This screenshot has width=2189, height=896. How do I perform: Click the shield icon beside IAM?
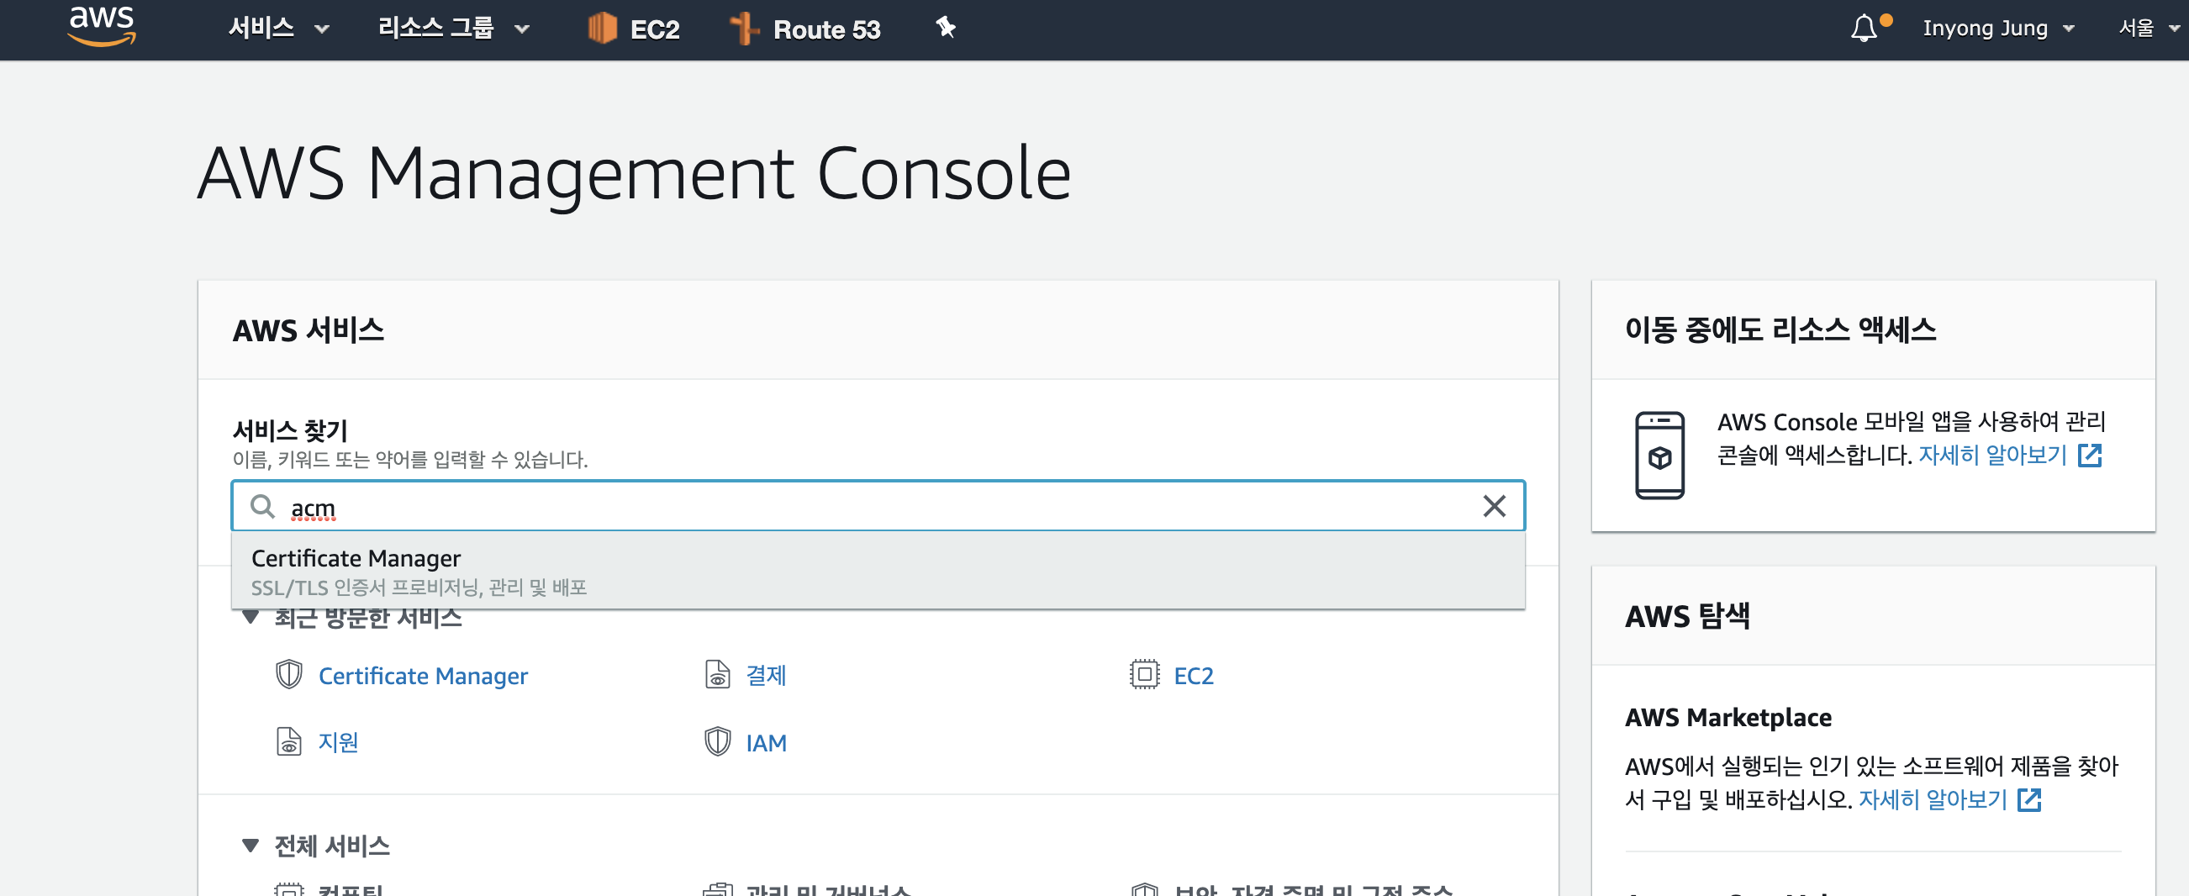(x=718, y=742)
